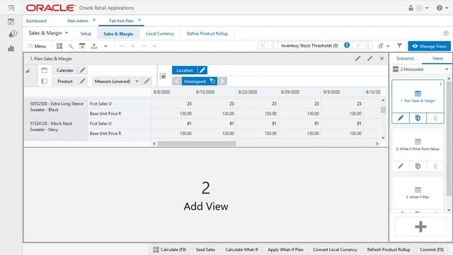453x255 pixels.
Task: Go to last alert arrow
Action: pyautogui.click(x=367, y=45)
